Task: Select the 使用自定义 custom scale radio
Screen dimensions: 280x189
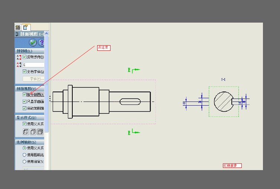Action: (x=24, y=162)
